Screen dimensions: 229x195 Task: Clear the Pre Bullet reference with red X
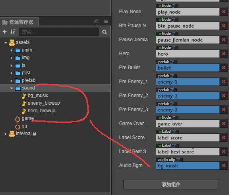pos(223,68)
